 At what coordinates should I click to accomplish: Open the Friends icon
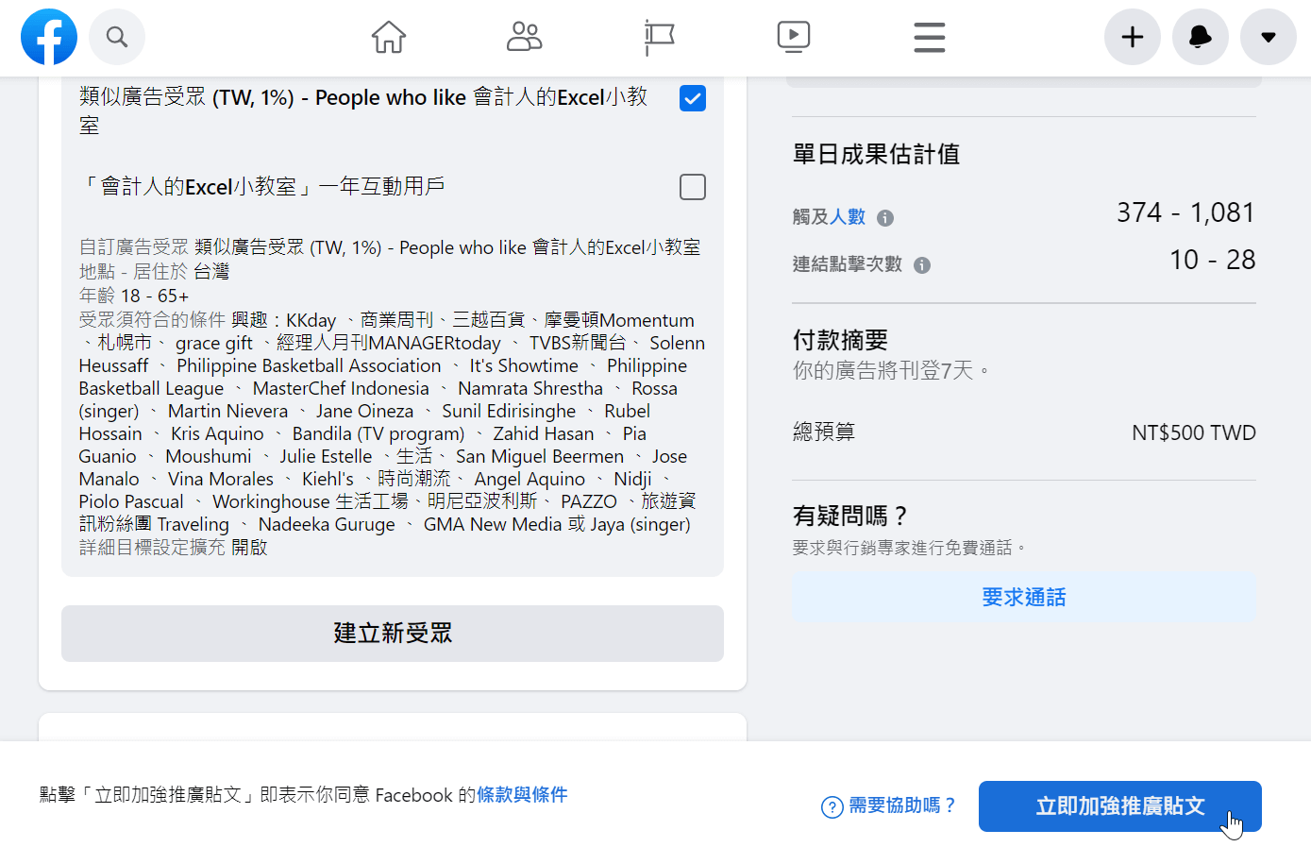[525, 37]
